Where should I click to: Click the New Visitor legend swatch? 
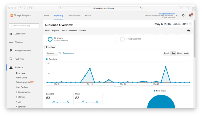(x=155, y=91)
